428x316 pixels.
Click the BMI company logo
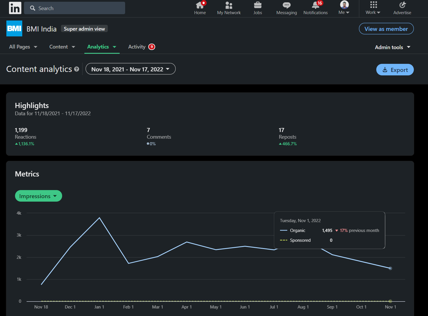14,28
